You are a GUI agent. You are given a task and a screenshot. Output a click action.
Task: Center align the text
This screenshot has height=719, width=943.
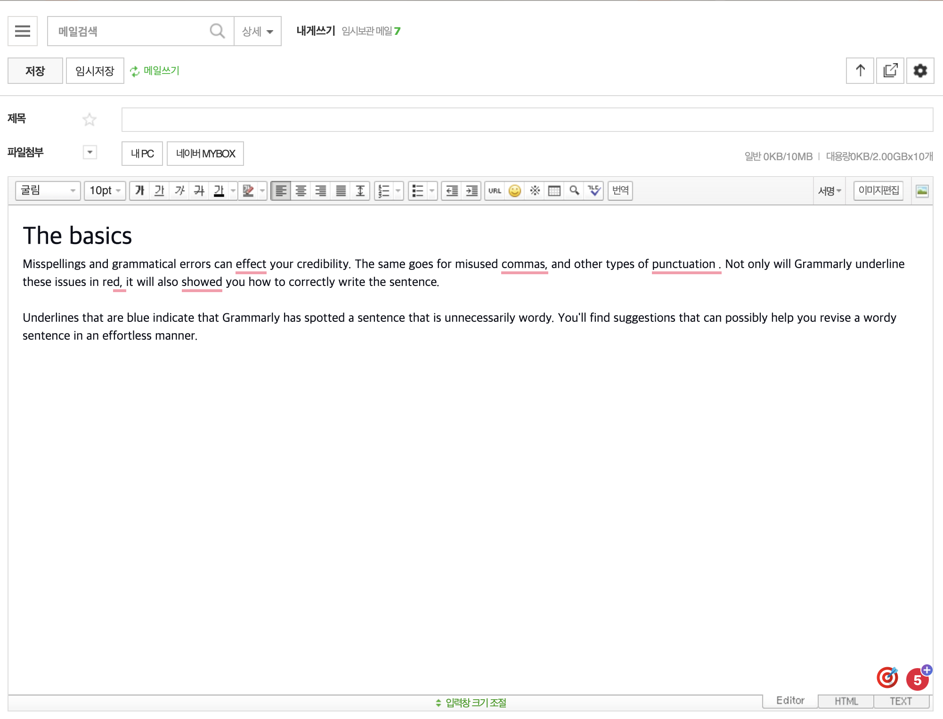301,190
